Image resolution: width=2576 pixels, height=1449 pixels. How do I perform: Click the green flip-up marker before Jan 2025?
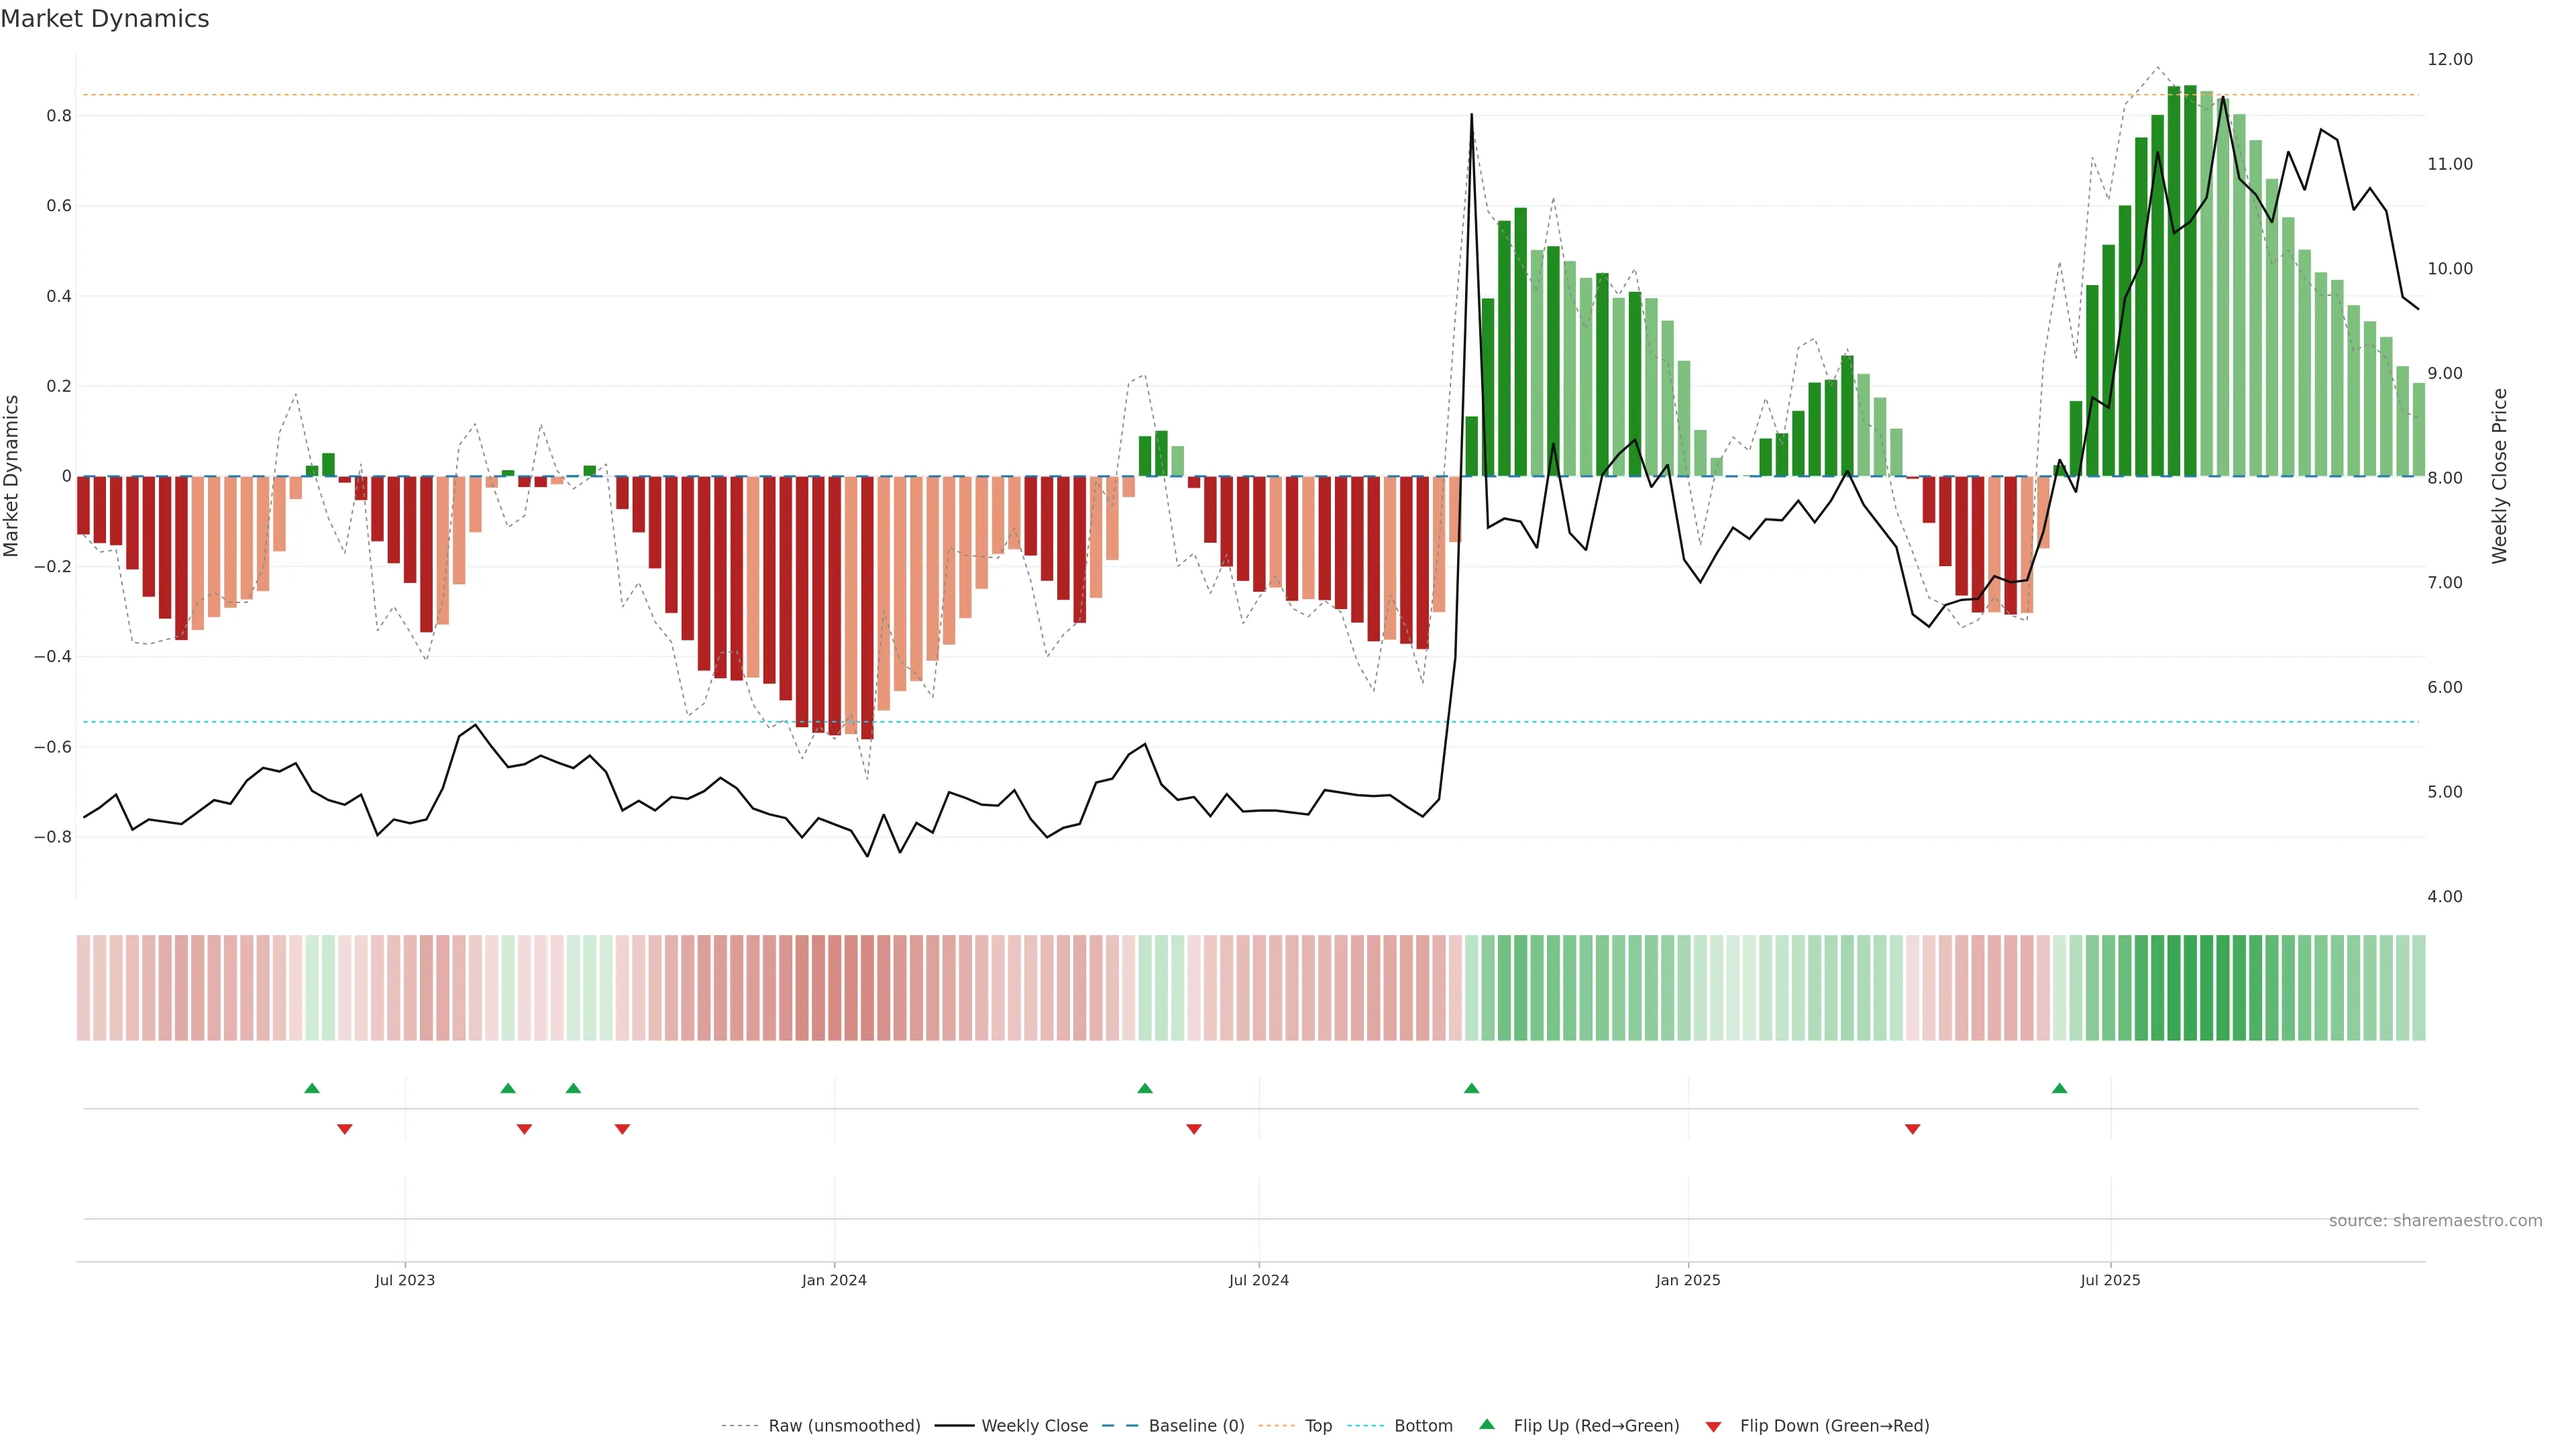[1471, 1088]
